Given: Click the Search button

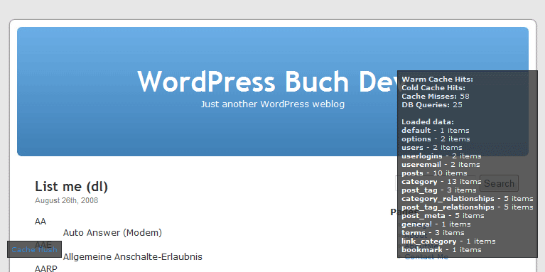Looking at the screenshot, I should [x=499, y=183].
